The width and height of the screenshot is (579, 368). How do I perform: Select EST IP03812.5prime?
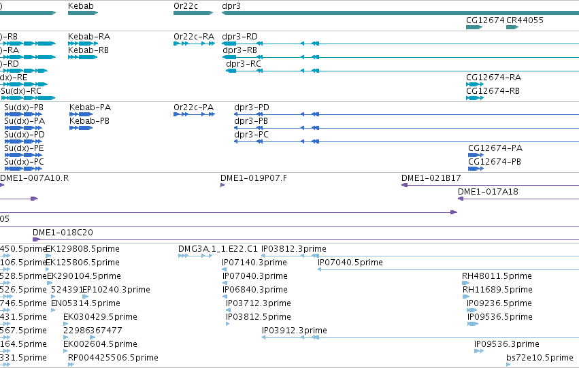click(x=227, y=324)
